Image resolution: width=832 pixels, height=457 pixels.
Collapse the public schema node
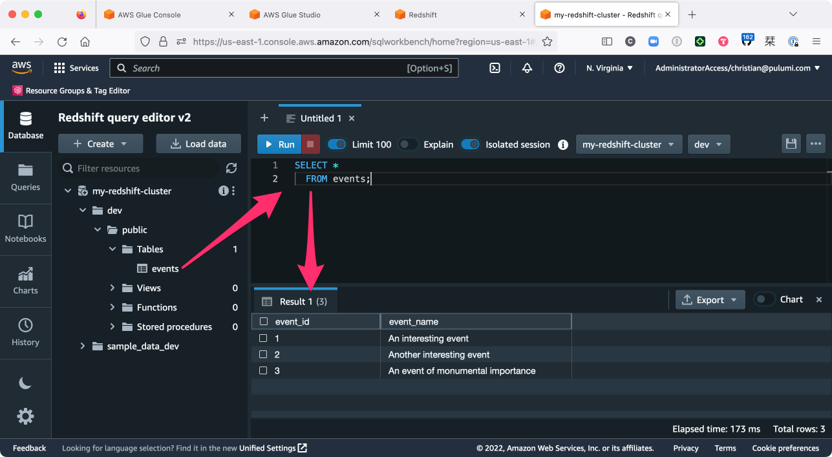97,229
